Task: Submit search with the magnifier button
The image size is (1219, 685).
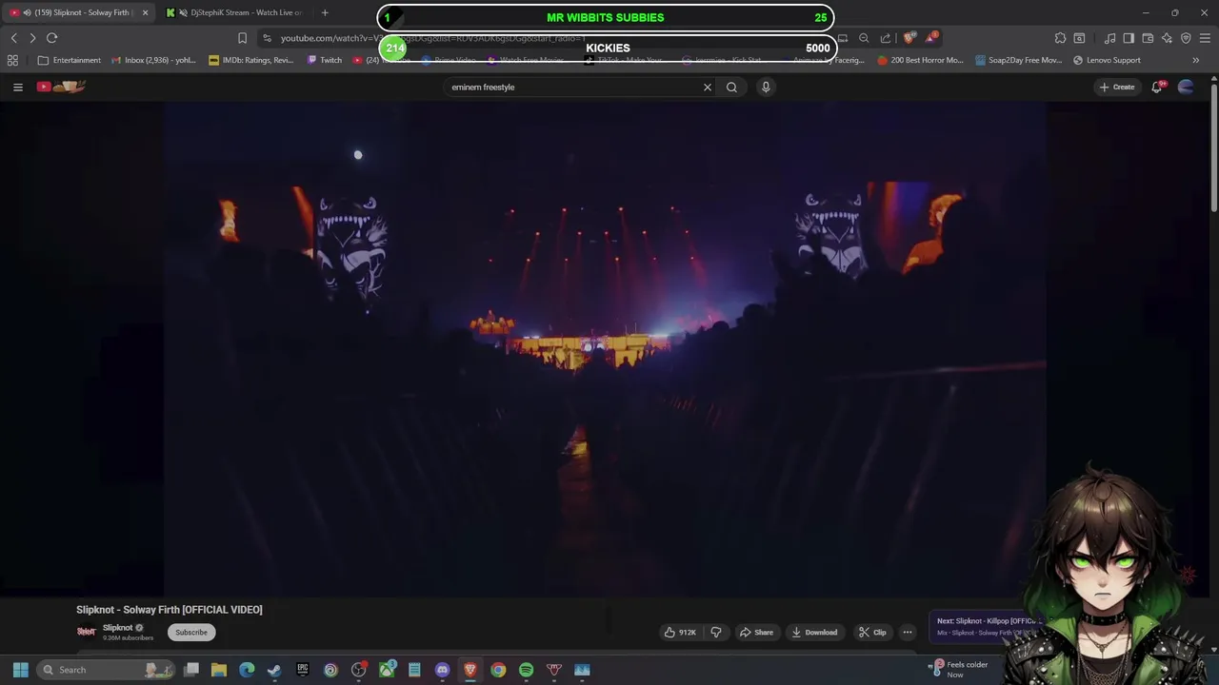Action: [731, 87]
